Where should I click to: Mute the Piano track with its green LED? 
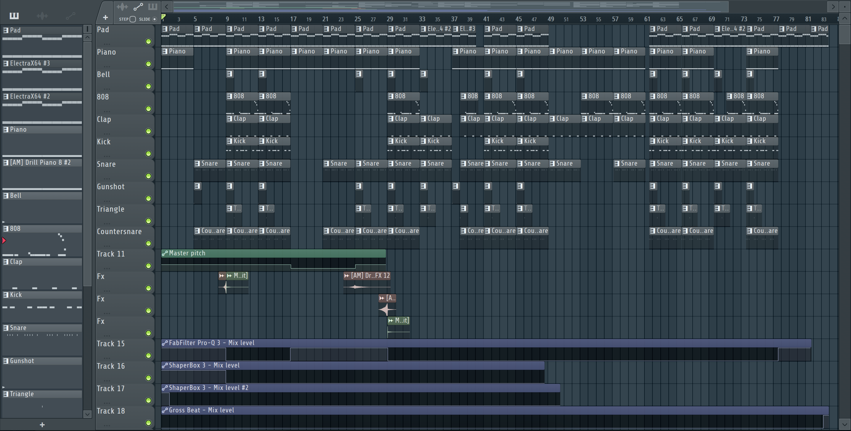click(149, 64)
